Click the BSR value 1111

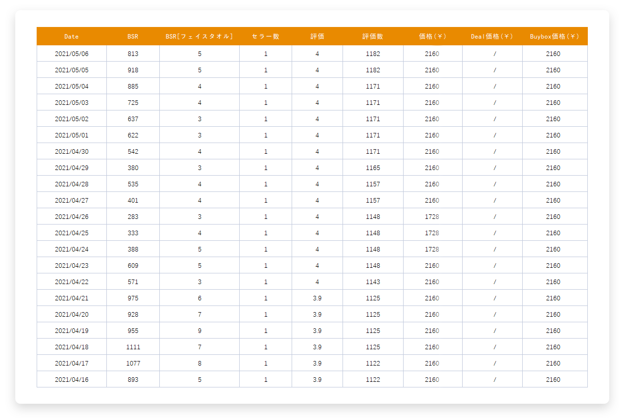[x=133, y=347]
